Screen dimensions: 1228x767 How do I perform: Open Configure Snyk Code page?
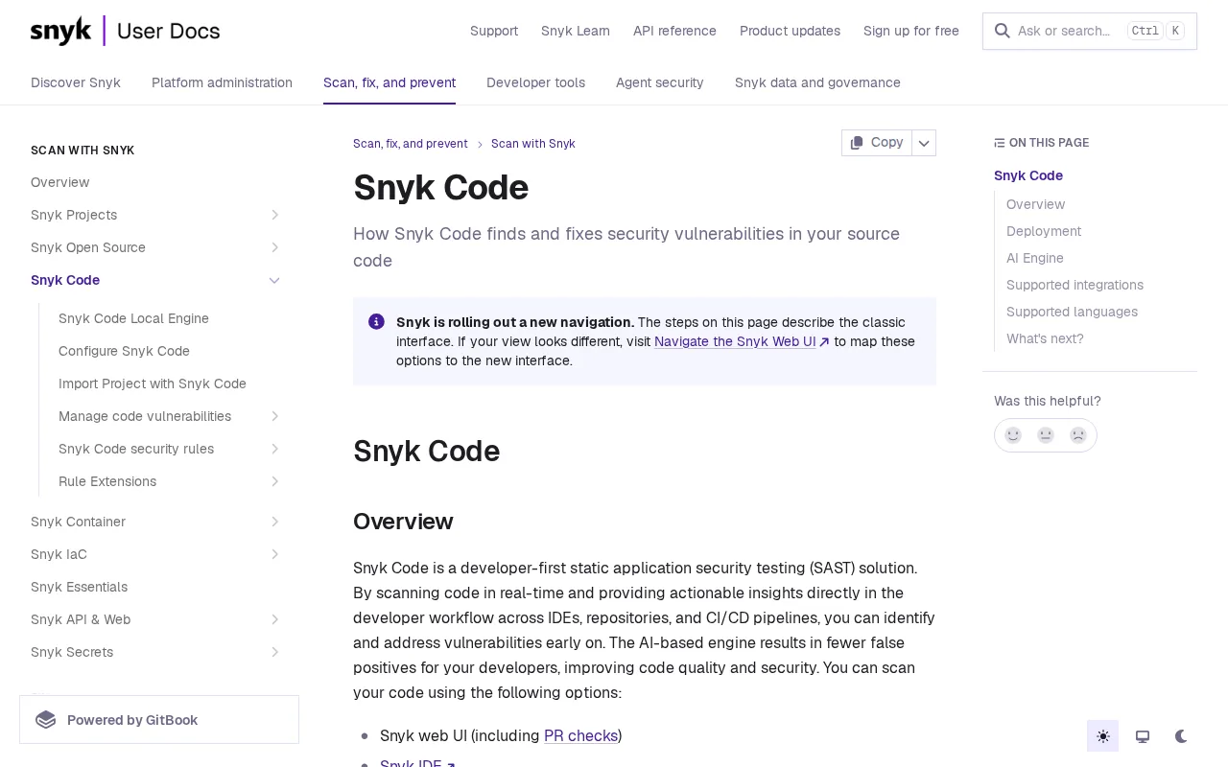(x=124, y=351)
